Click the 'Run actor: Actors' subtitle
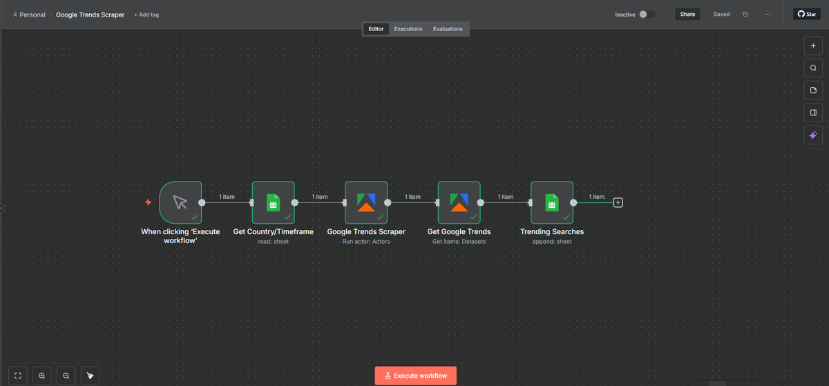 coord(366,242)
